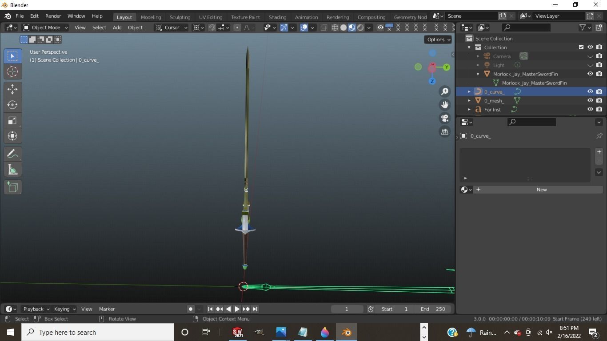Select the Select Box tool
607x341 pixels.
12,56
